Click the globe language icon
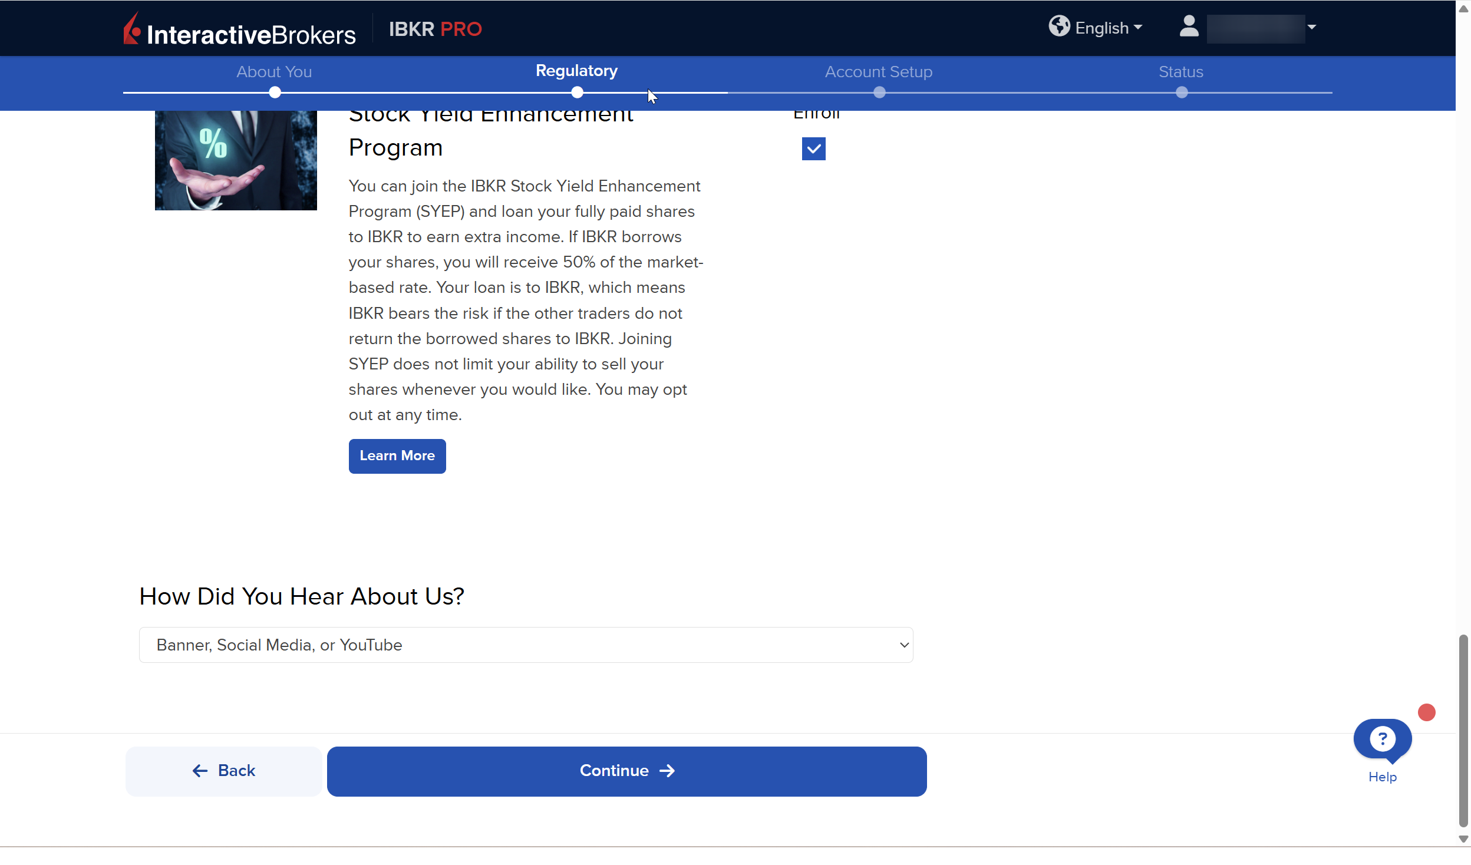The width and height of the screenshot is (1471, 865). (1058, 26)
